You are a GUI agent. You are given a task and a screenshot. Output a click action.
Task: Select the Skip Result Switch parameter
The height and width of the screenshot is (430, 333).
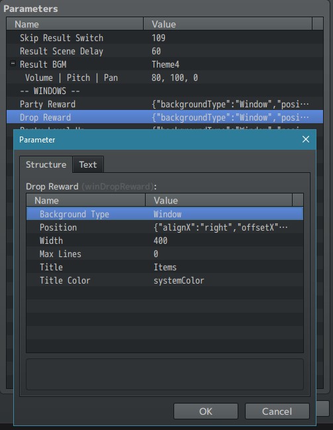tap(165, 38)
